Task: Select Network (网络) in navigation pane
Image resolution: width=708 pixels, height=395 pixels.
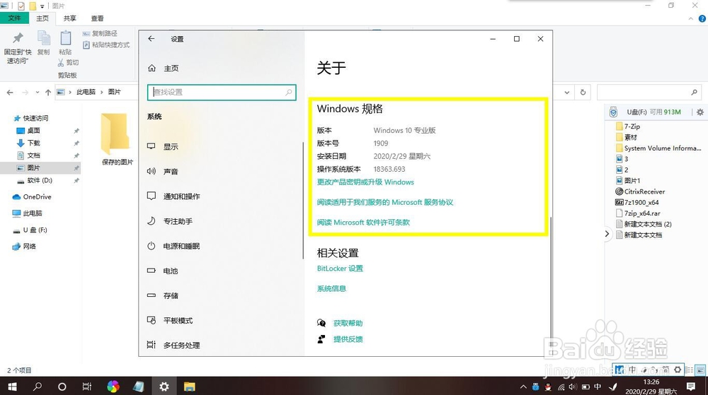Action: pyautogui.click(x=24, y=247)
